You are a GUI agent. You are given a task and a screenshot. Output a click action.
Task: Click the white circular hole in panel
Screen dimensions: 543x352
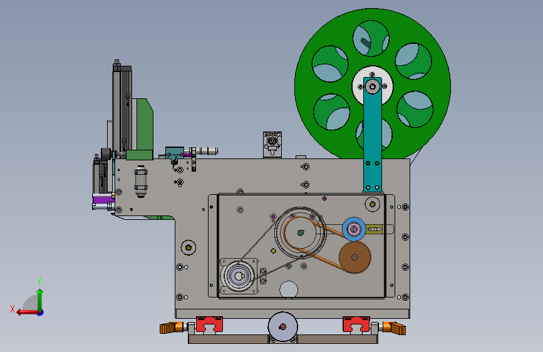[x=289, y=289]
